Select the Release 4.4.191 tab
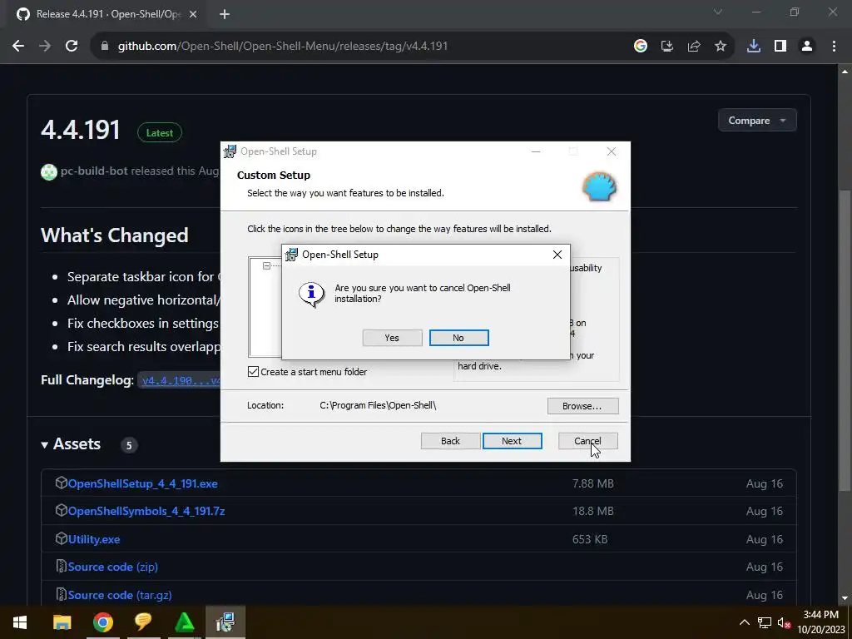 click(x=107, y=15)
